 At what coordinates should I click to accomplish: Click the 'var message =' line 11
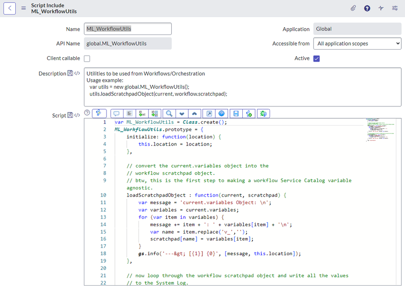205,203
